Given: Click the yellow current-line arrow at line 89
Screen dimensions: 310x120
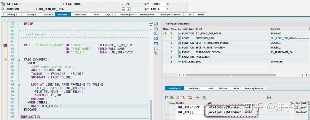Looking at the screenshot, I should coord(5,60).
